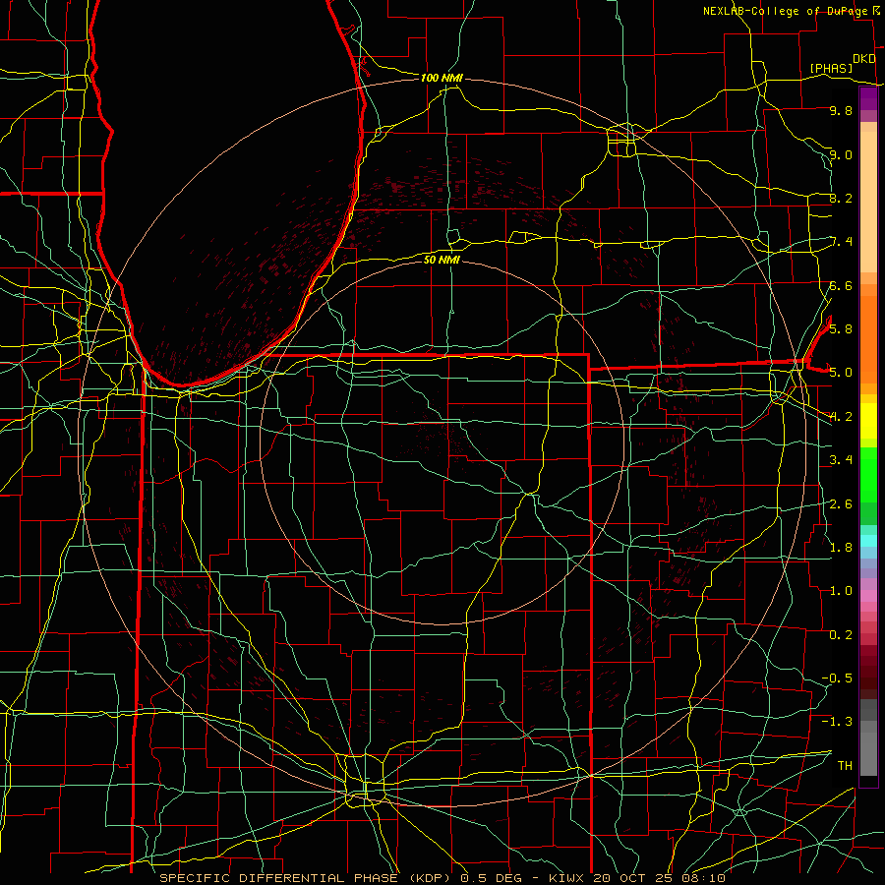
Task: Pick the pink band of the color bar
Action: pos(868,596)
